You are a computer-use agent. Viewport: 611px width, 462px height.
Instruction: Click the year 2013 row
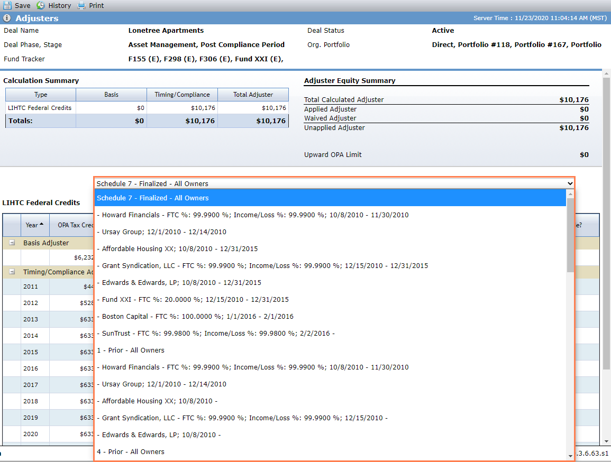tap(48, 319)
